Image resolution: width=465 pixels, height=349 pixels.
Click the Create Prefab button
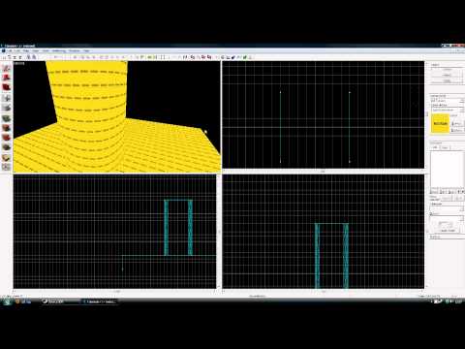pos(448,231)
